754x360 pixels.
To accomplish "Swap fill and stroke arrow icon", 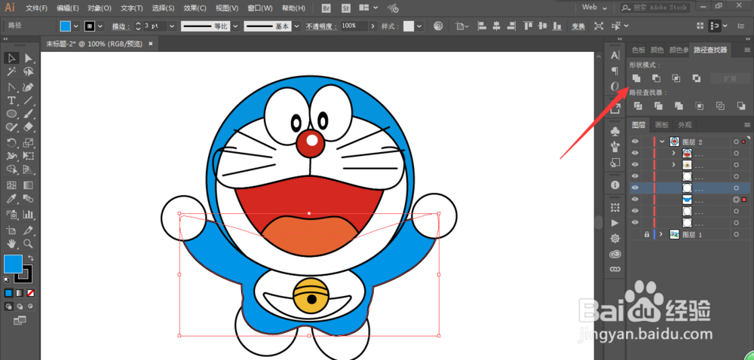I will pyautogui.click(x=31, y=258).
